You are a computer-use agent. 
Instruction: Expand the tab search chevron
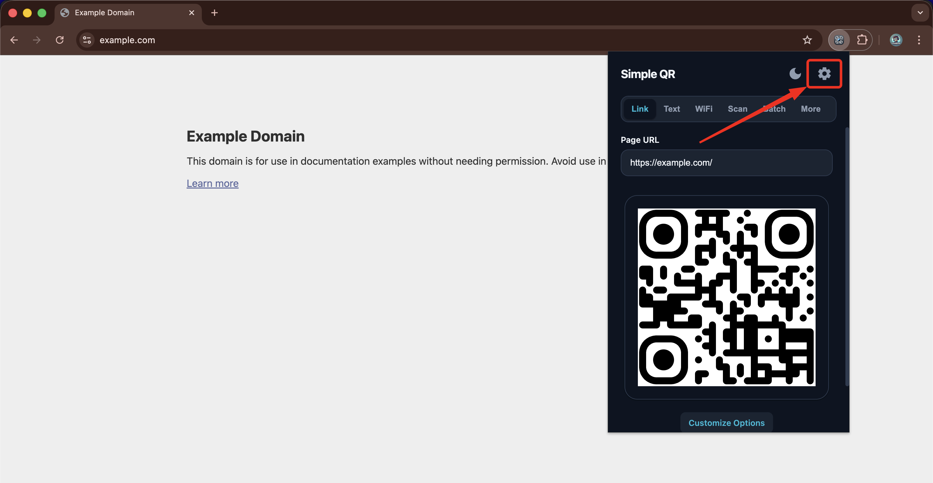coord(920,13)
